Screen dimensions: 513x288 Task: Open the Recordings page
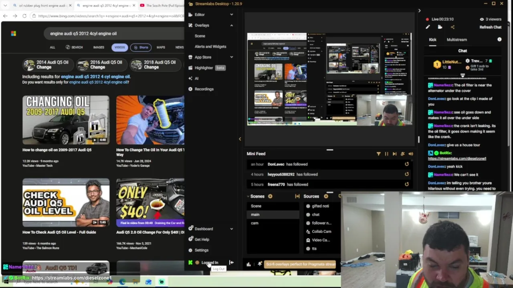click(204, 89)
